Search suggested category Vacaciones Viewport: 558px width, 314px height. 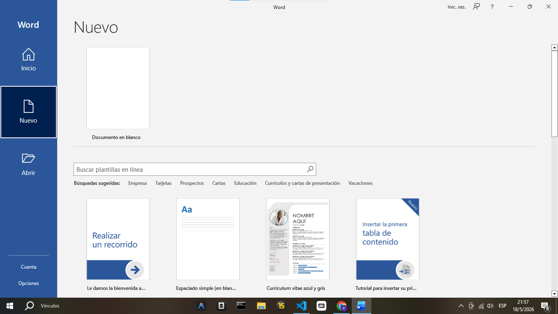click(x=360, y=183)
